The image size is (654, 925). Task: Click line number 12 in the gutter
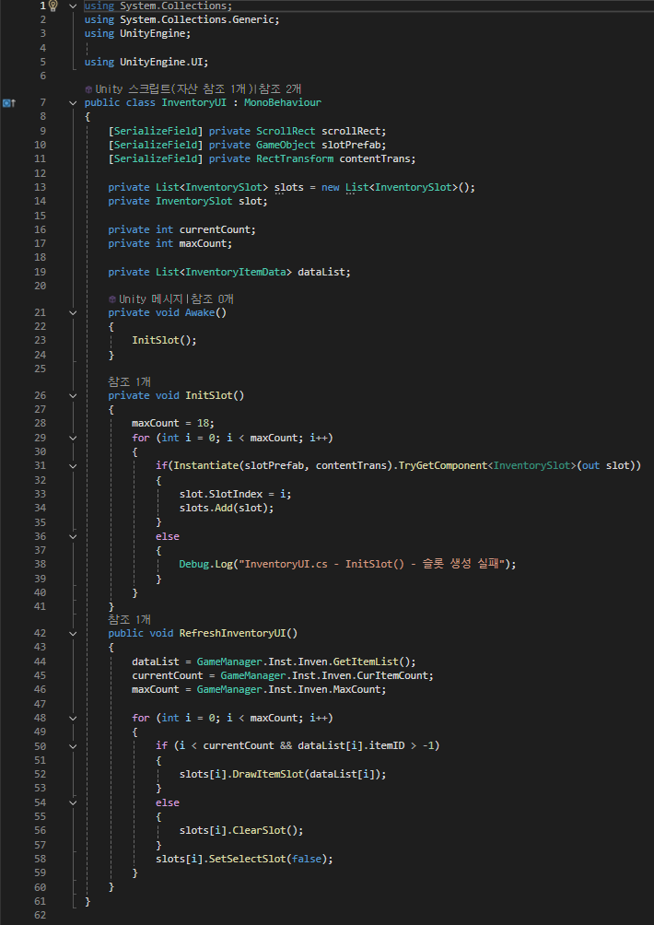(41, 173)
